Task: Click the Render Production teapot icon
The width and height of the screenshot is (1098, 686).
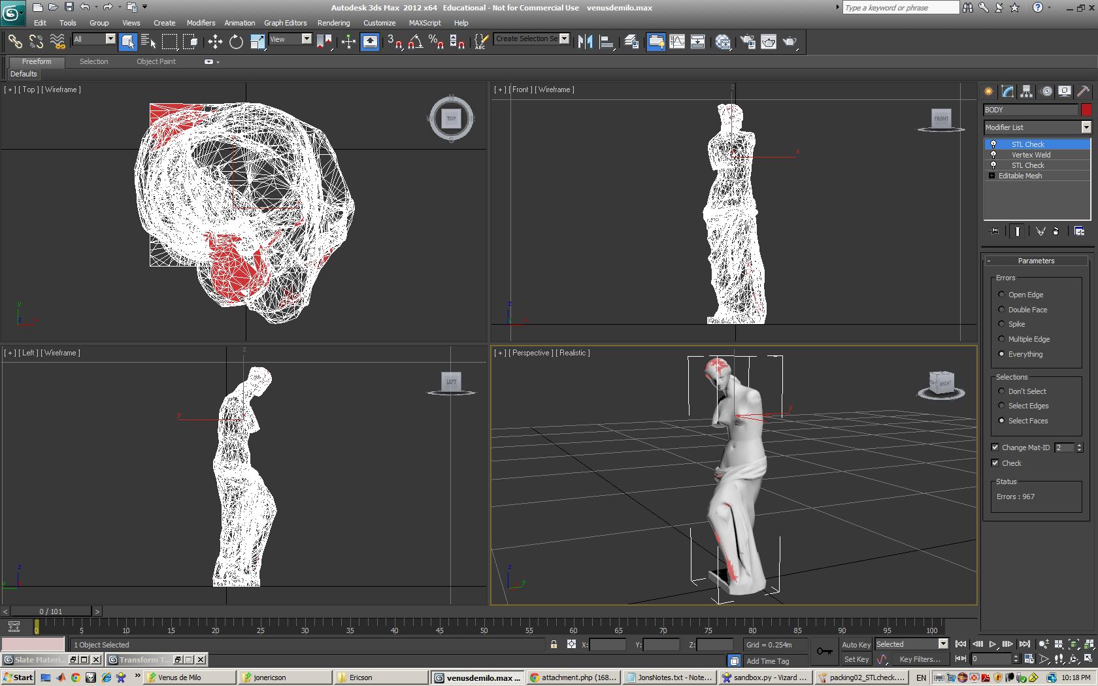Action: tap(790, 42)
